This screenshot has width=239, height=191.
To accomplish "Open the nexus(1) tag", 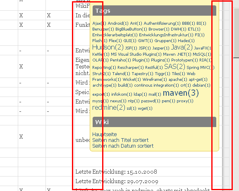I will [118, 101].
